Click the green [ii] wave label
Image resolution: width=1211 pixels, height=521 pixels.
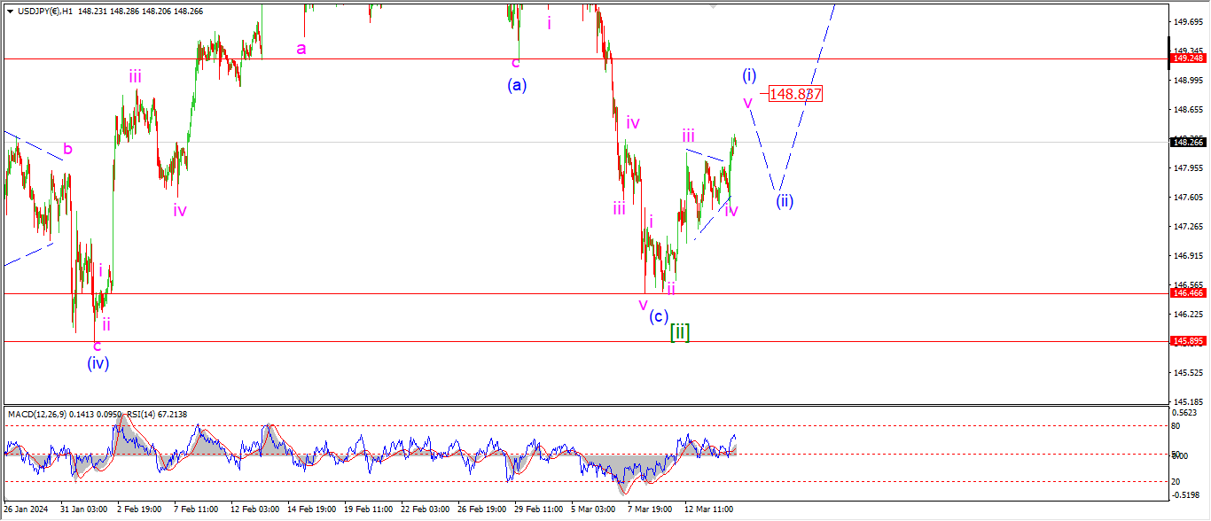coord(680,332)
